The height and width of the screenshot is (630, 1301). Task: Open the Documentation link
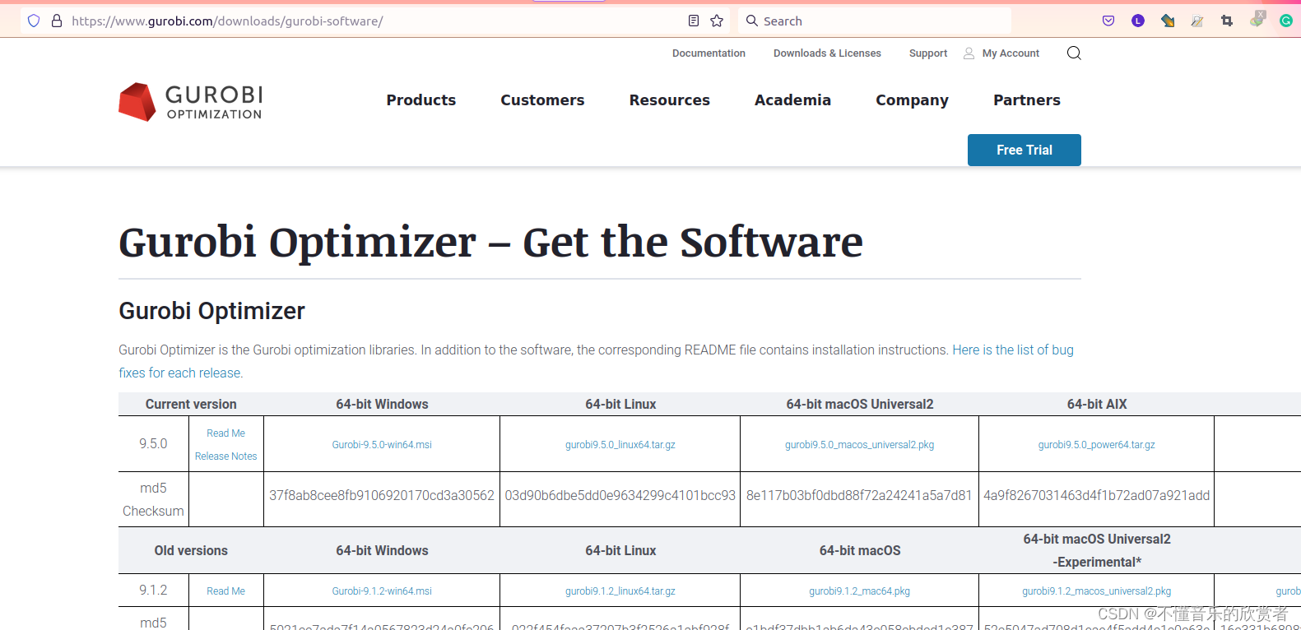(709, 53)
